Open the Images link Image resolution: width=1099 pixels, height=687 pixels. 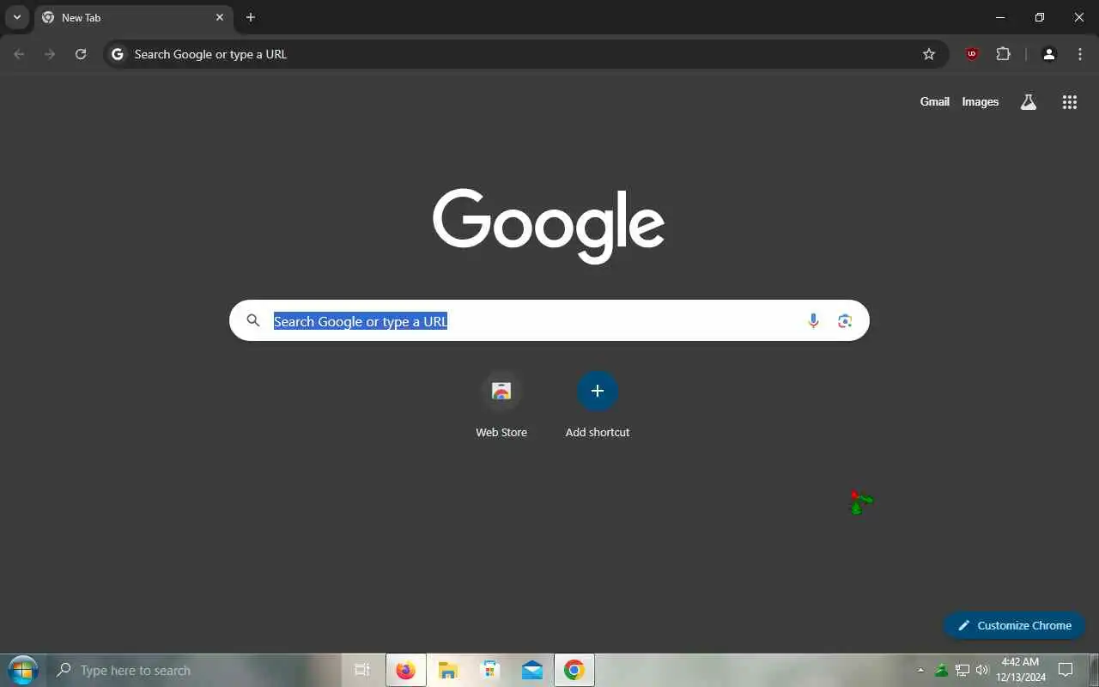(981, 101)
